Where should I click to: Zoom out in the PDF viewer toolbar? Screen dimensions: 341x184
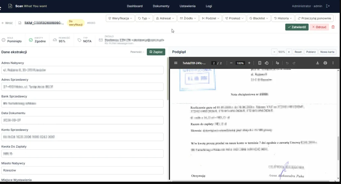tap(231, 63)
